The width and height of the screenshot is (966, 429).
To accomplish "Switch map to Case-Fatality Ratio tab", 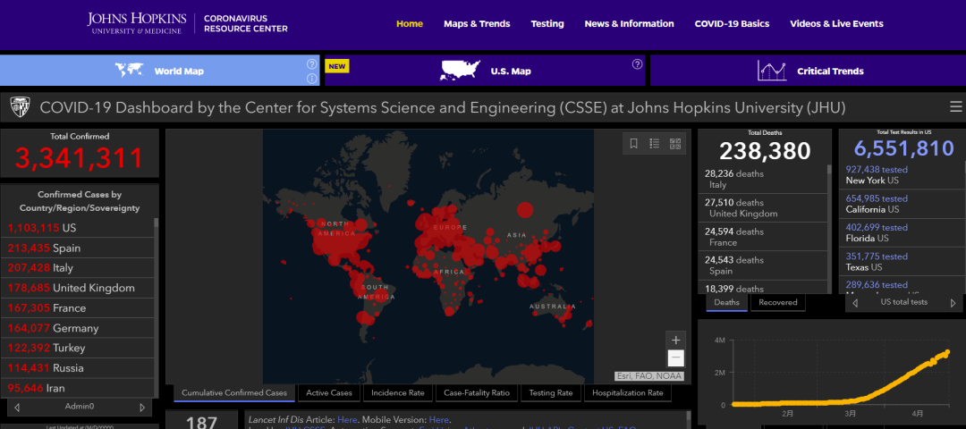I will click(477, 392).
